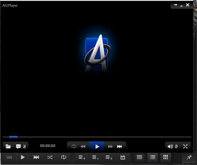Screen dimensions: 197x165
Task: Play the selected item from playlist toolbar
Action: click(23, 157)
